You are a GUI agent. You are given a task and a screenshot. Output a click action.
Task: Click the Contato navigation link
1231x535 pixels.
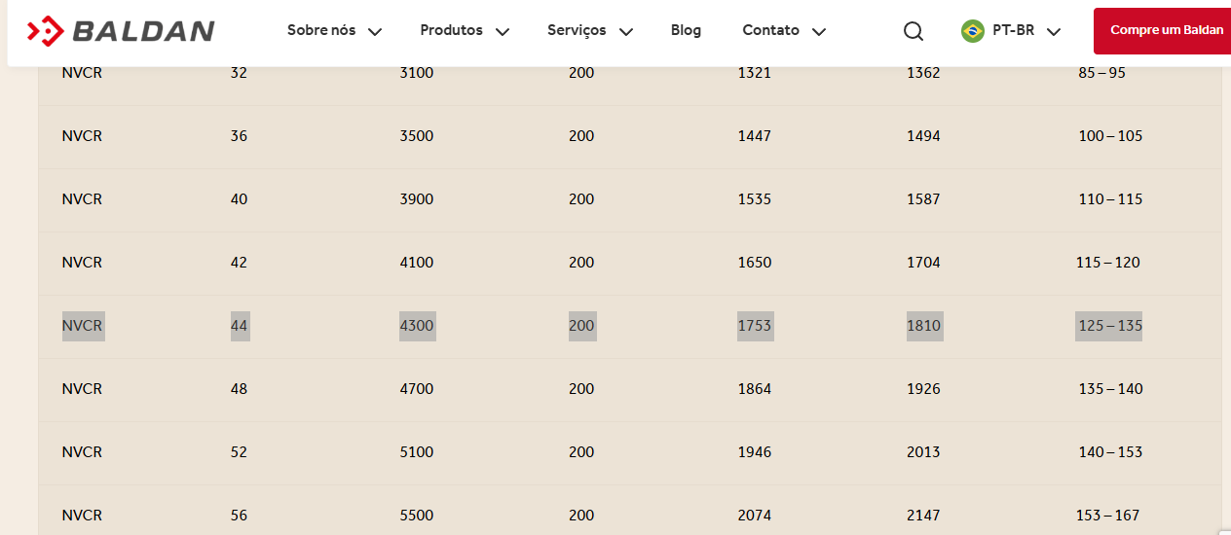point(770,30)
